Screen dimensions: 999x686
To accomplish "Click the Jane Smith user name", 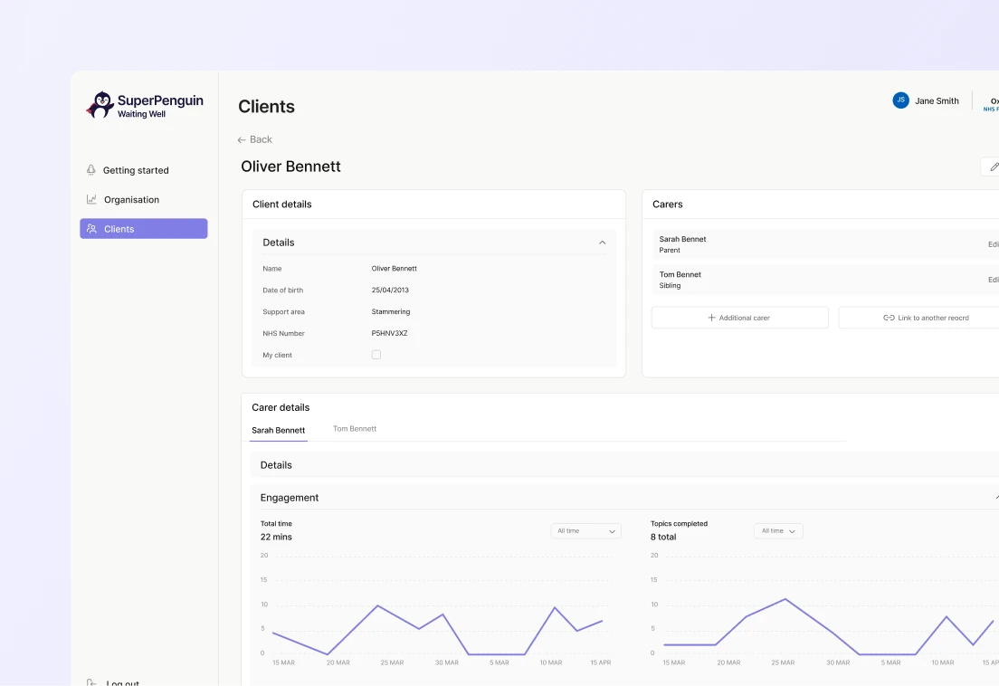I will pos(937,100).
